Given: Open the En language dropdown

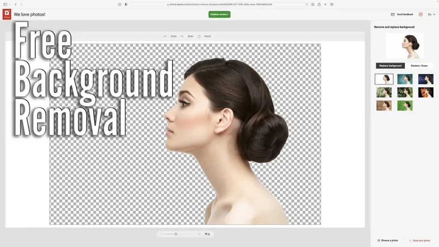Looking at the screenshot, I should coord(431,14).
